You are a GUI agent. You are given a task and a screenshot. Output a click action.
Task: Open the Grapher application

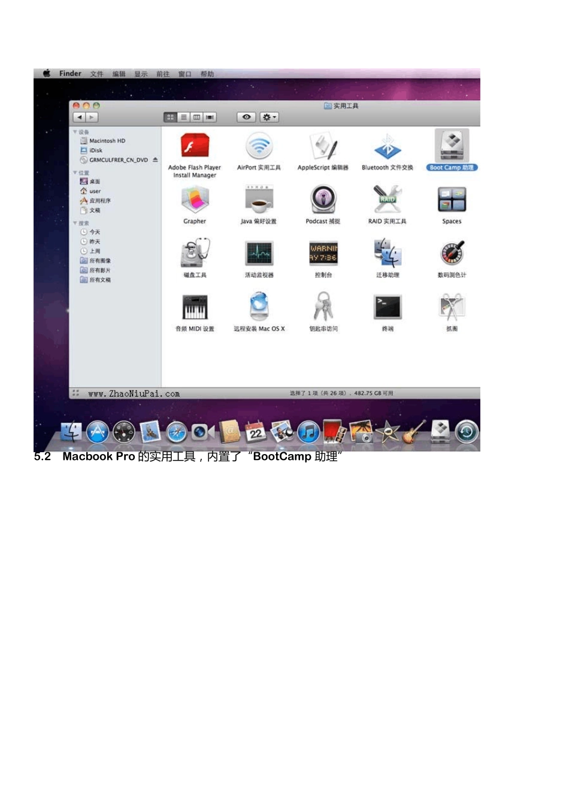click(x=195, y=201)
